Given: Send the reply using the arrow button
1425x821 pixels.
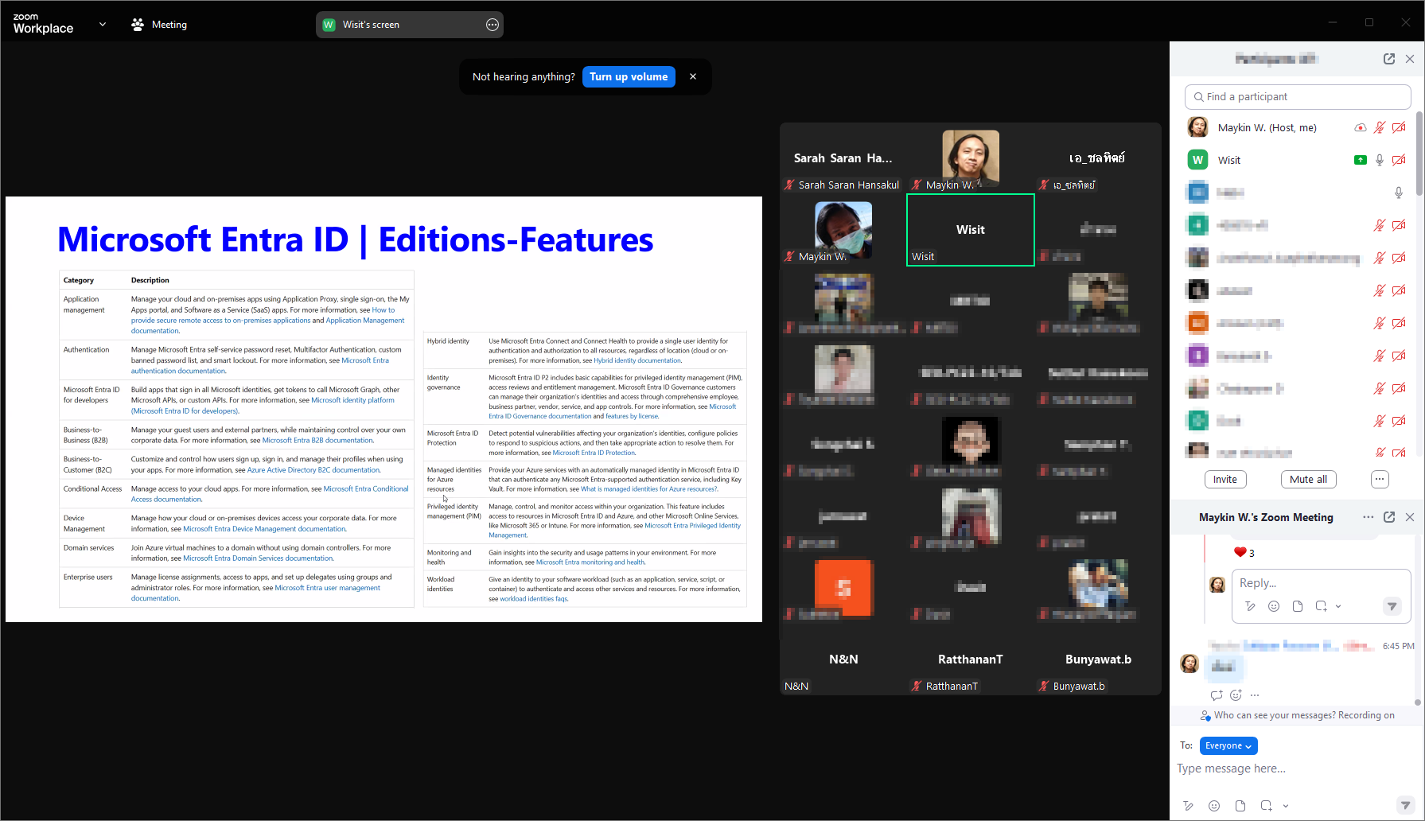Looking at the screenshot, I should [x=1392, y=606].
